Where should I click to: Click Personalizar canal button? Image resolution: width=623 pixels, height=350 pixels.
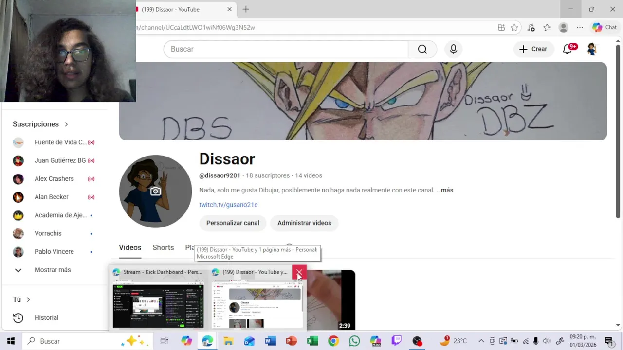point(233,223)
